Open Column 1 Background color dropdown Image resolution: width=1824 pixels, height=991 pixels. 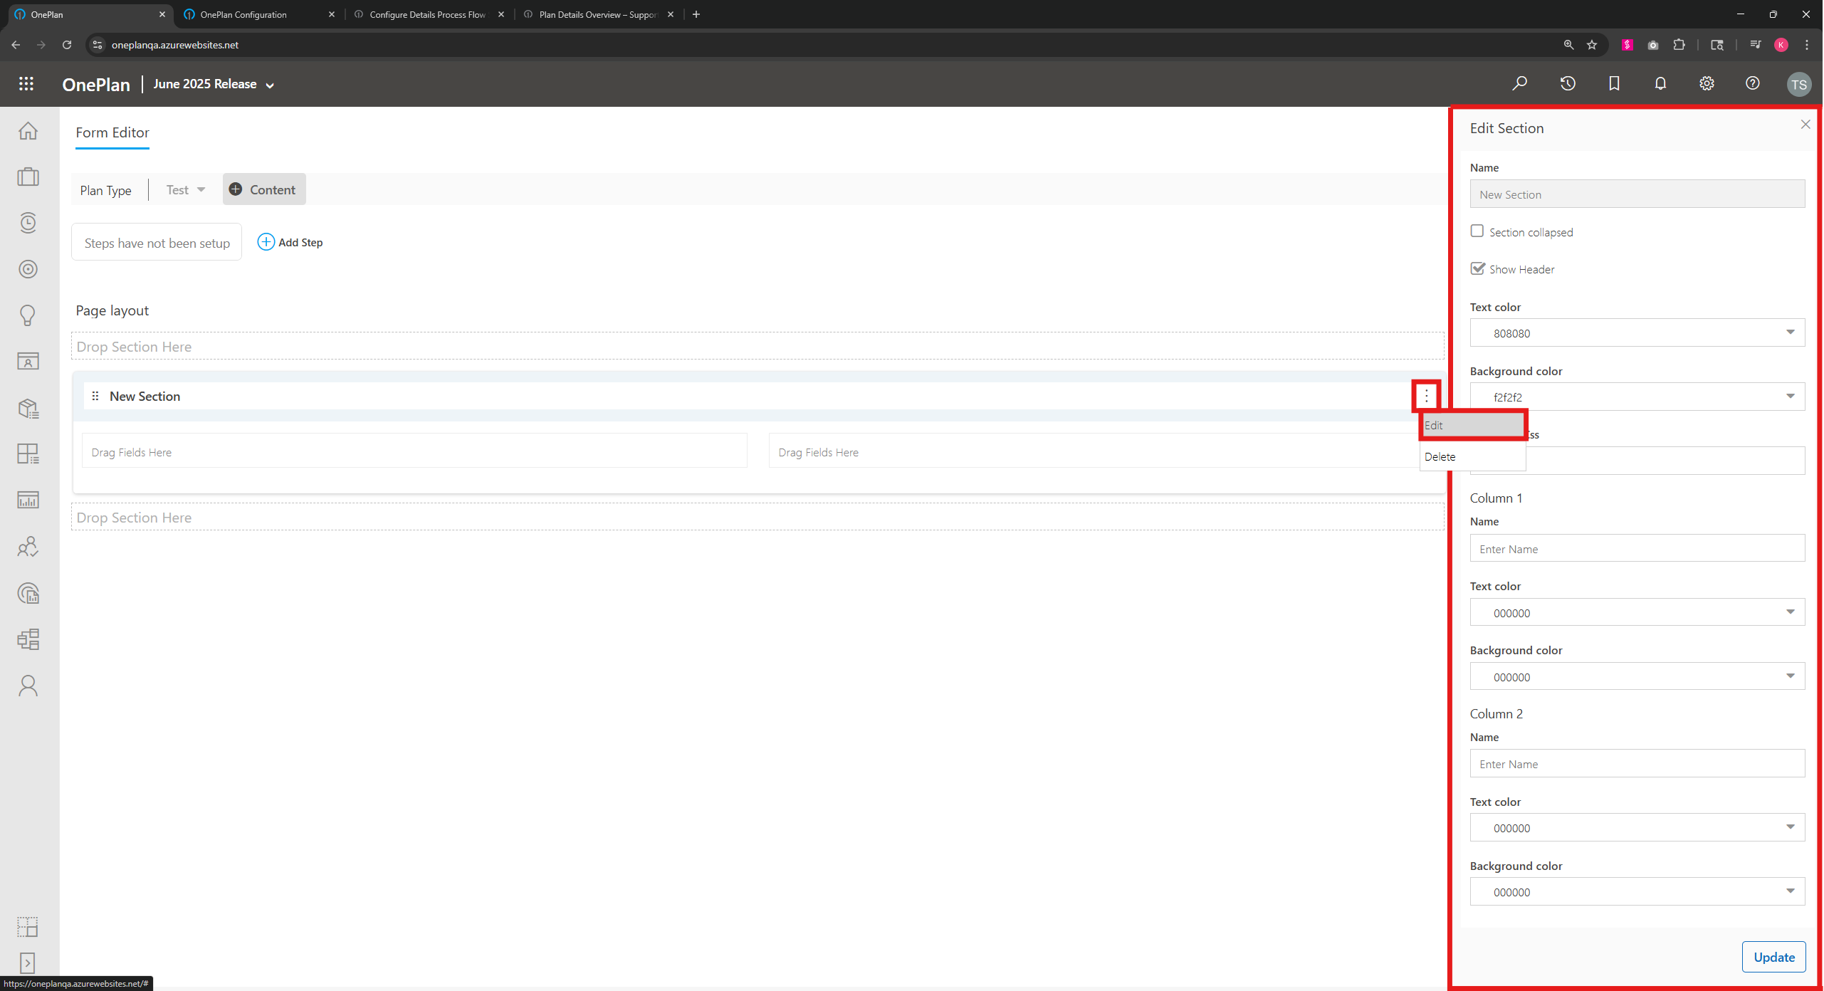point(1637,677)
